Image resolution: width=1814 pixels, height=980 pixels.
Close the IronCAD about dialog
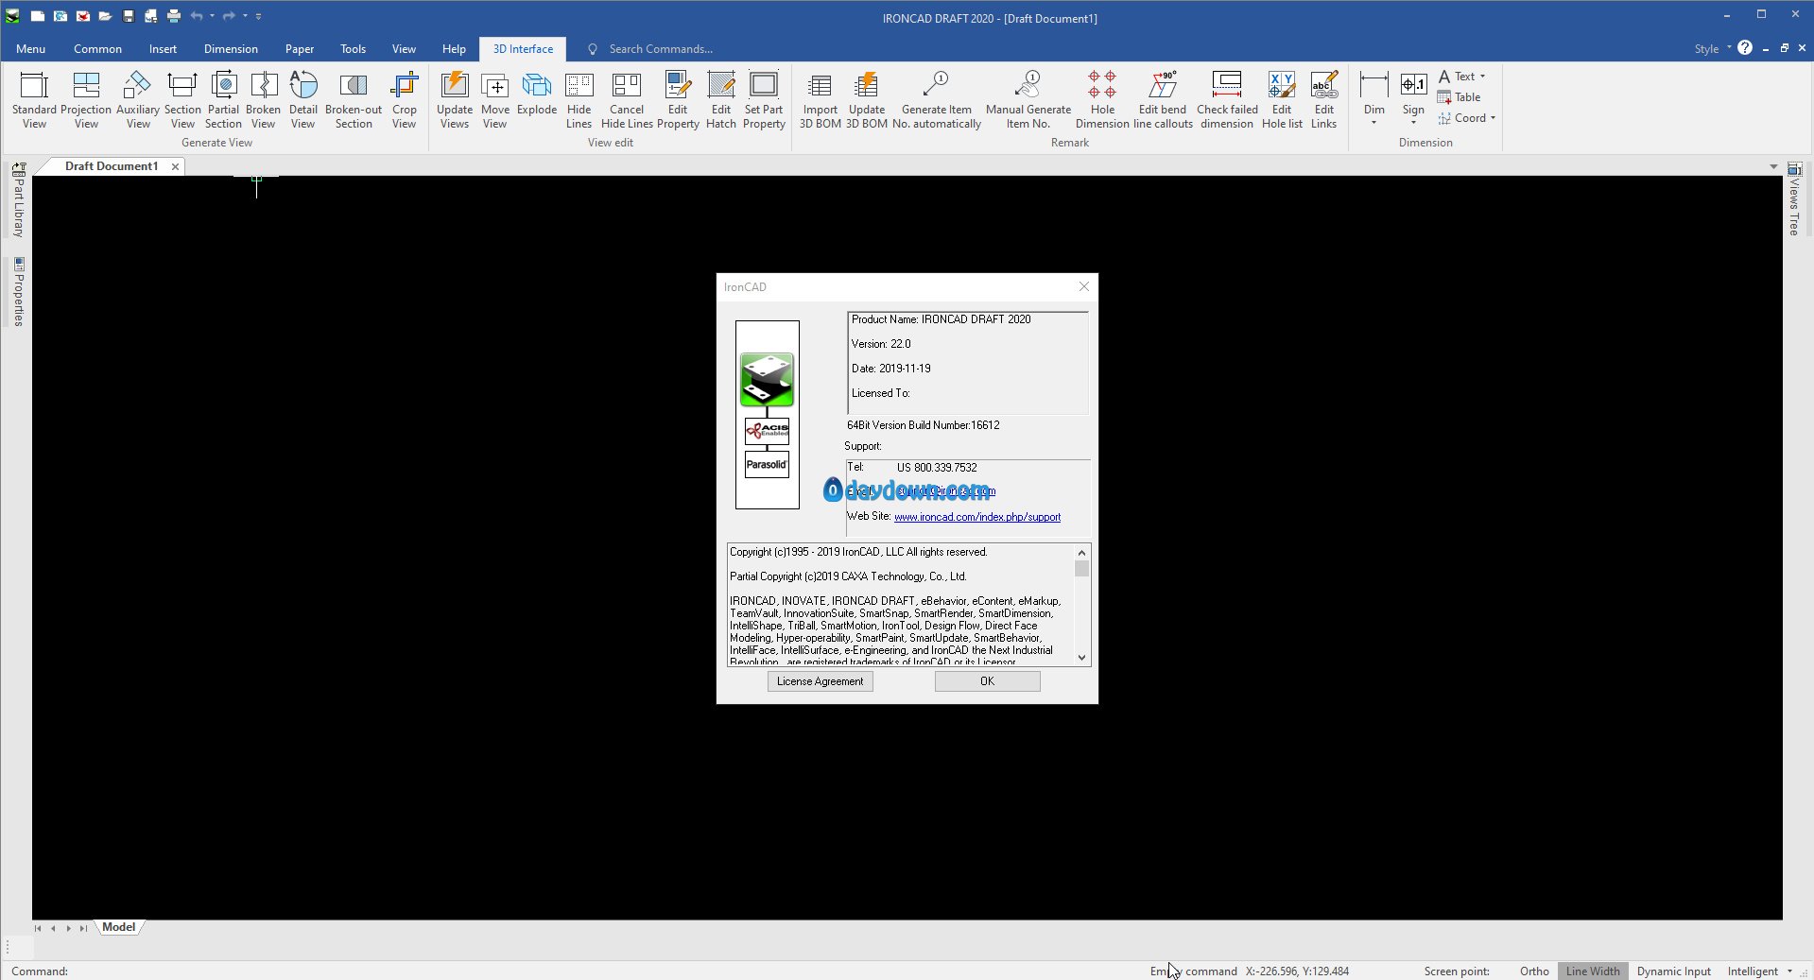(x=1083, y=286)
